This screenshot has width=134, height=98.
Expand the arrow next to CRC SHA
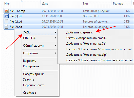tap(55, 38)
